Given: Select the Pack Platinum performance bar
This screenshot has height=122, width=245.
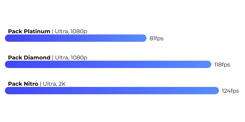Looking at the screenshot, I should 76,38.
